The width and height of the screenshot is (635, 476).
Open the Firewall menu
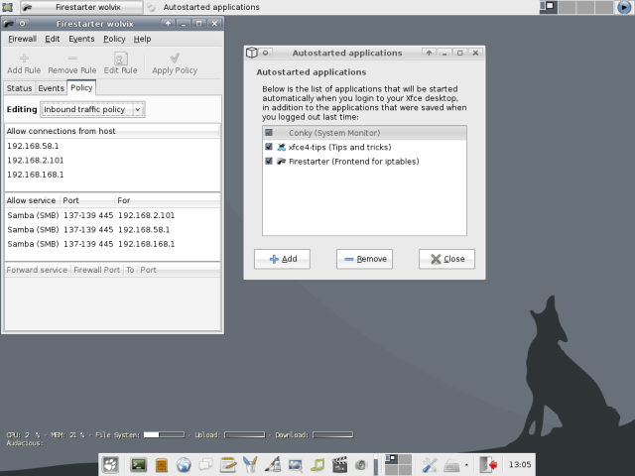[x=22, y=39]
